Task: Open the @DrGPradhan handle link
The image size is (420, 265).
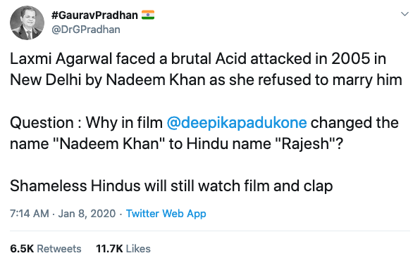Action: click(x=86, y=30)
